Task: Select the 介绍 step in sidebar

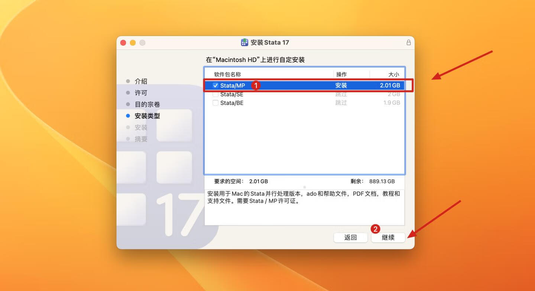Action: [141, 81]
